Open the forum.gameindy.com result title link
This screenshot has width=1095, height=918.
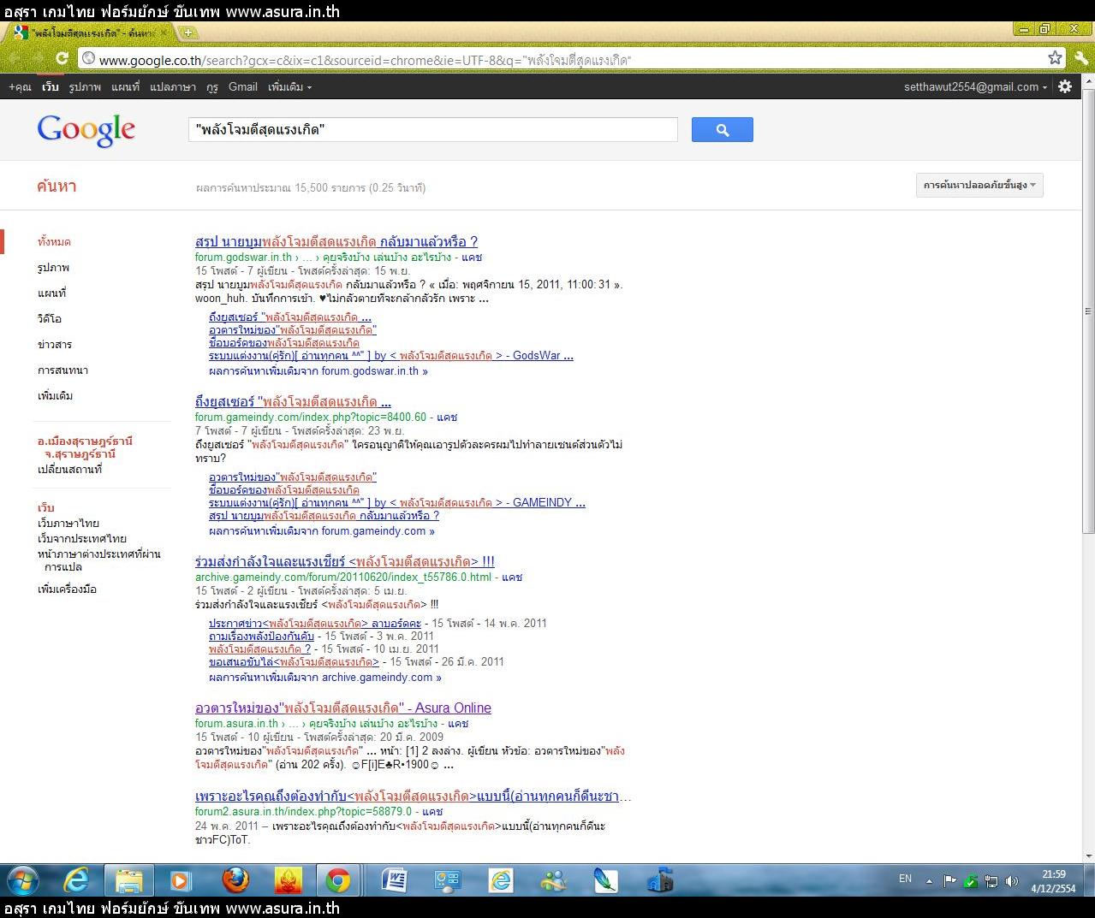tap(293, 402)
